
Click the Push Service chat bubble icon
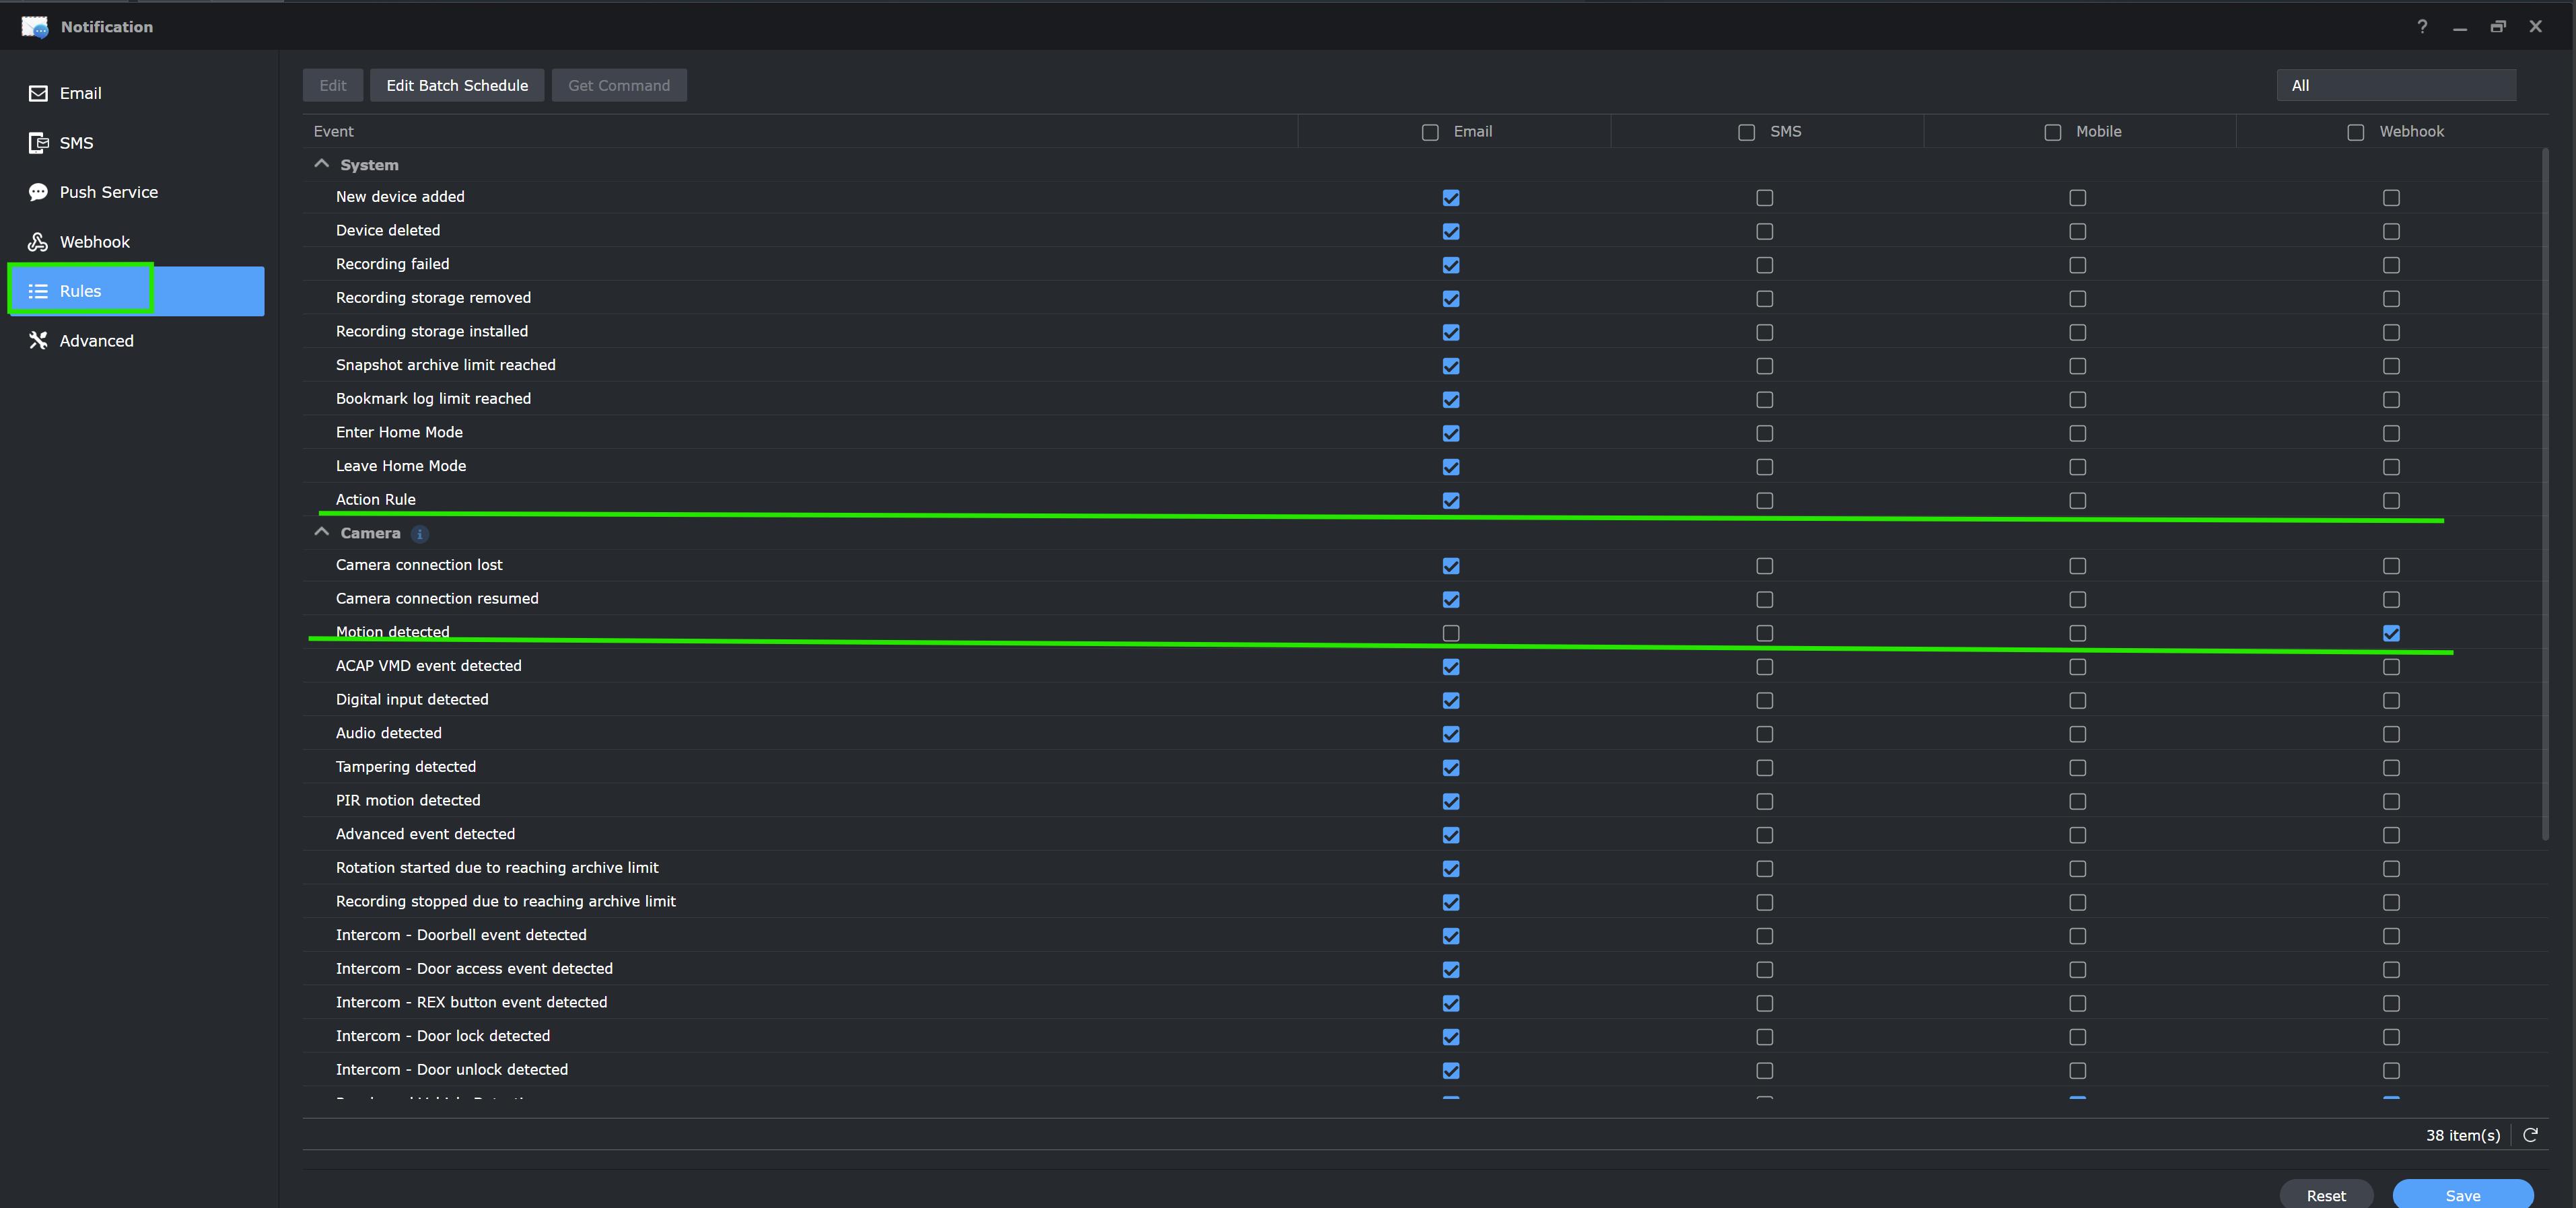coord(38,192)
